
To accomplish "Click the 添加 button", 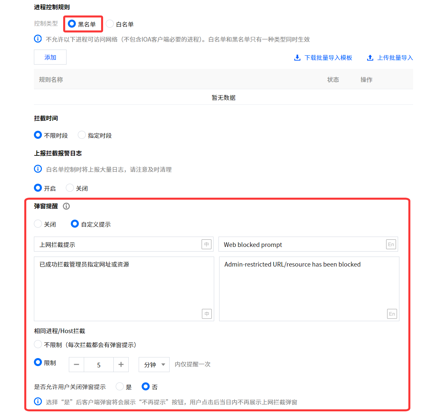I will pyautogui.click(x=50, y=57).
